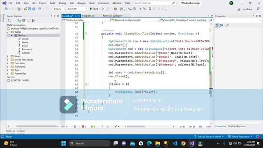This screenshot has height=148, width=263.
Task: Open the SignUpBtn_Click member dropdown
Action: (185, 20)
